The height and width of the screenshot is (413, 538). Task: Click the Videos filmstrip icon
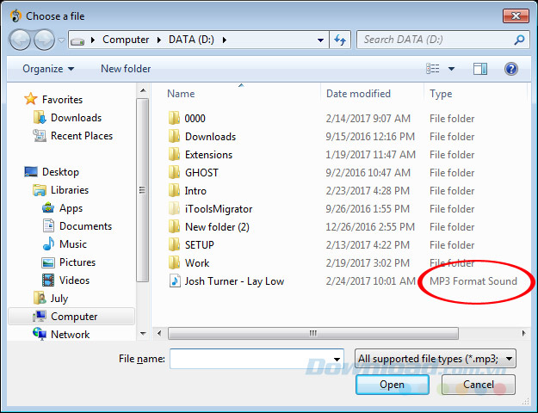coord(48,280)
